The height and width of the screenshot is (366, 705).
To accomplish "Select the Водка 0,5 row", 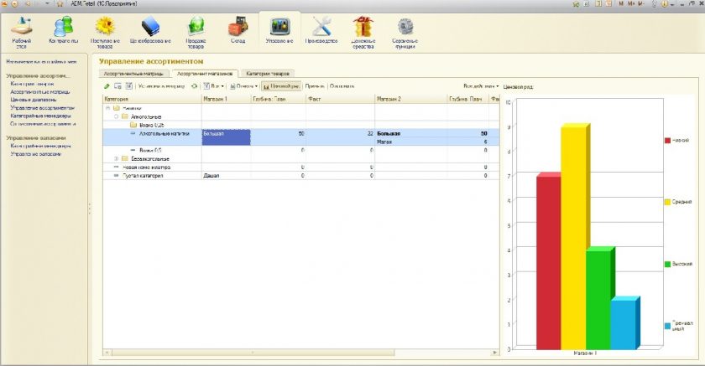I will click(x=300, y=150).
